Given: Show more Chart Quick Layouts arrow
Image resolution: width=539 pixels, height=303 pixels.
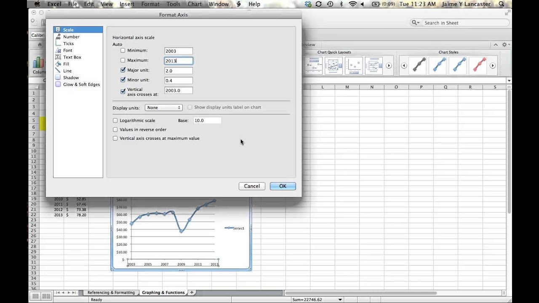Looking at the screenshot, I should 389,66.
